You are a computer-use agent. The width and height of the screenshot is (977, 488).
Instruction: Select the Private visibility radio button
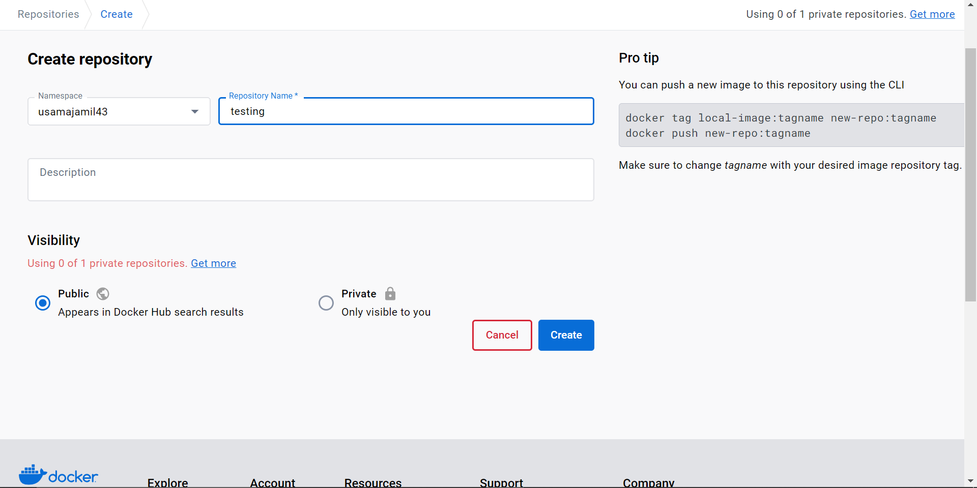point(326,302)
